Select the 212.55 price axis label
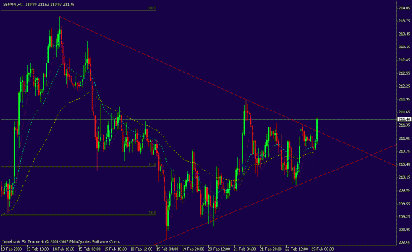This screenshot has width=412, height=252. [404, 73]
